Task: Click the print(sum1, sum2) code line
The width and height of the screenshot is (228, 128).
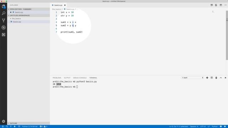Action: click(72, 32)
